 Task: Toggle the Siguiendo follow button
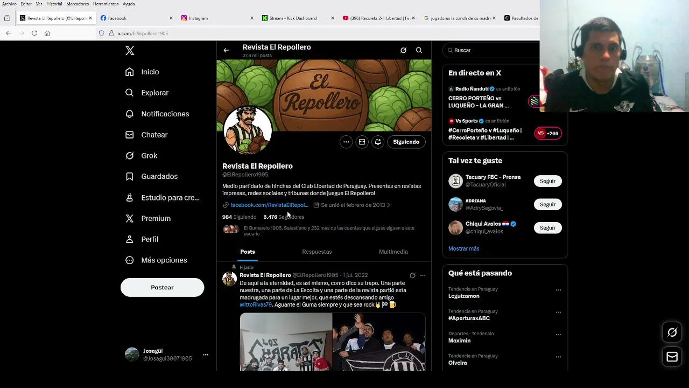(406, 142)
